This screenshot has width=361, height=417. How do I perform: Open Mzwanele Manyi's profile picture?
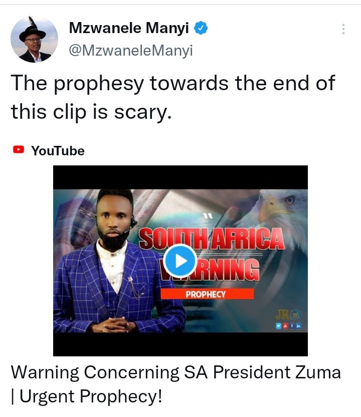pyautogui.click(x=34, y=40)
